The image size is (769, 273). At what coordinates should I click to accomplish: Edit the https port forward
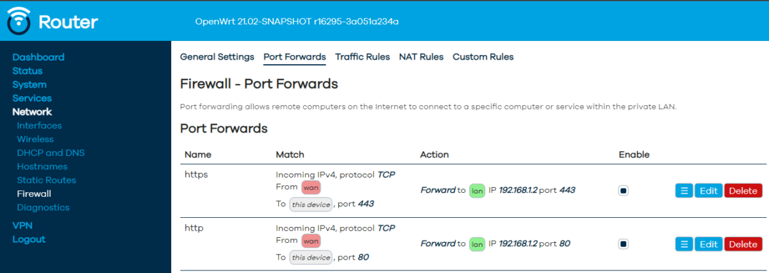[x=709, y=190]
